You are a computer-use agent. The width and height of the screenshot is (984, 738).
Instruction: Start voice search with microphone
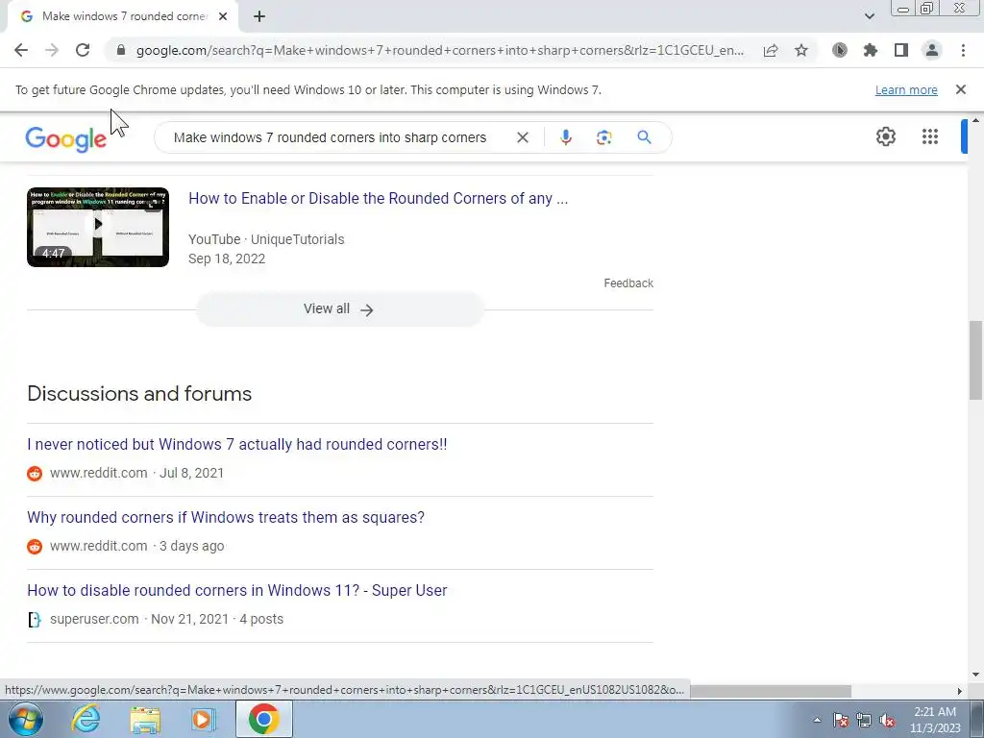[565, 137]
